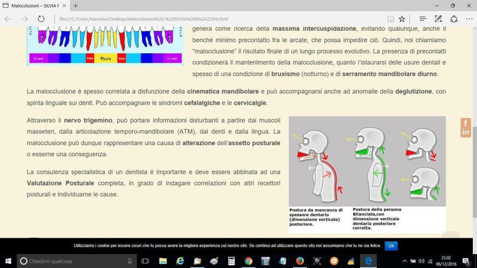Viewport: 477px width, 268px height.
Task: Open Task View in taskbar
Action: pyautogui.click(x=145, y=261)
